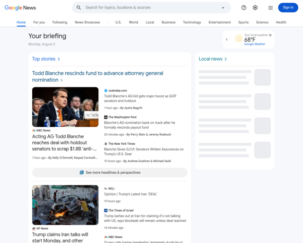Click the usatoday.com source icon
The width and height of the screenshot is (303, 243).
pos(106,91)
